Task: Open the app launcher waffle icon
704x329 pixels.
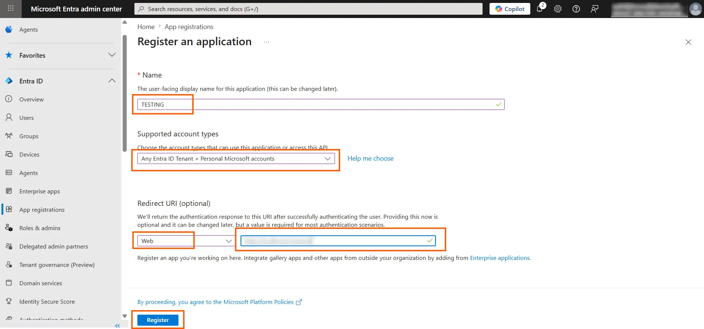Action: pyautogui.click(x=11, y=8)
